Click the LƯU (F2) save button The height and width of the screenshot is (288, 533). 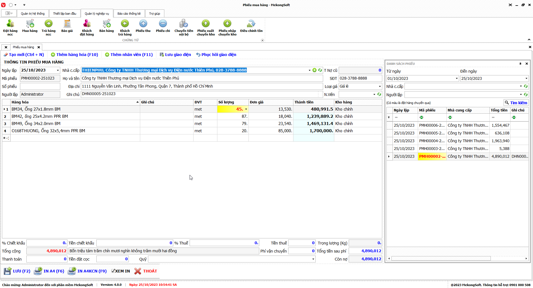pos(17,271)
